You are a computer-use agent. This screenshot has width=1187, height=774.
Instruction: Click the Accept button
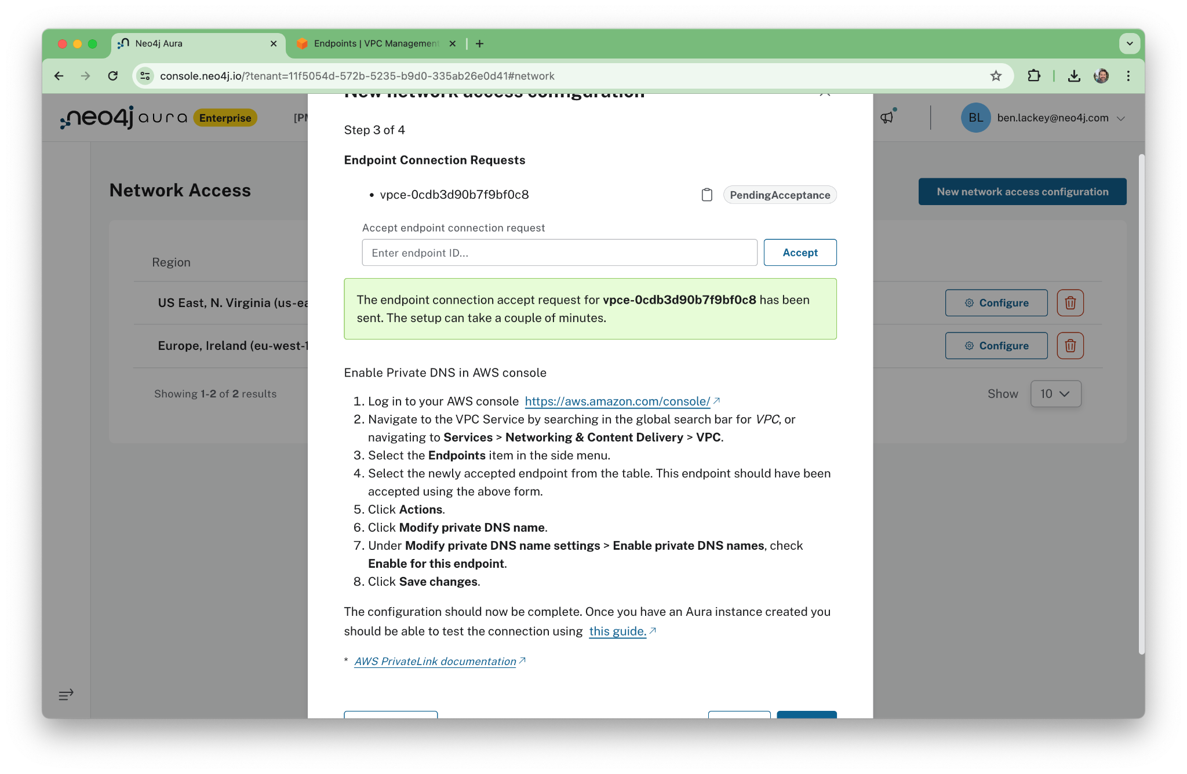click(800, 253)
